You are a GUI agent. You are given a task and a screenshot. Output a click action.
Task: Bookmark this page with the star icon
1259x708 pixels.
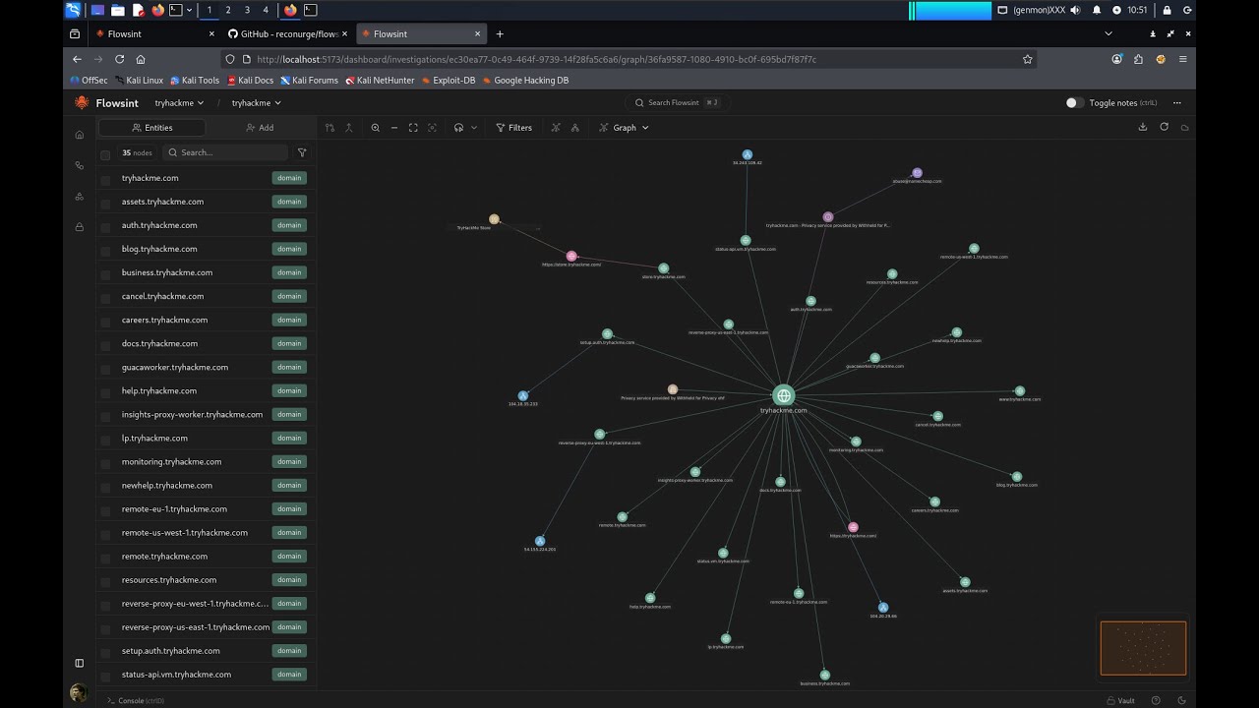1028,59
